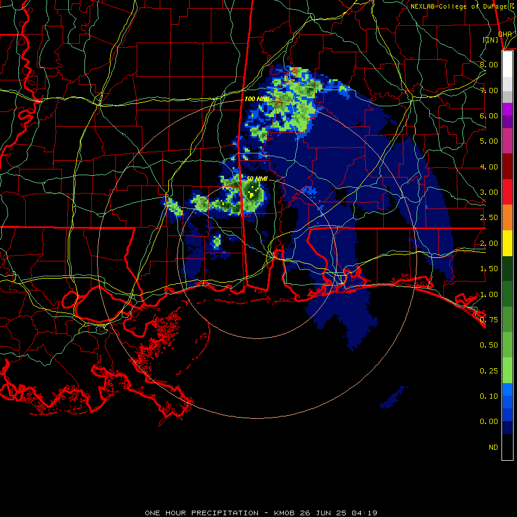Viewport: 517px width, 517px height.
Task: Select the white swatch in the color scale
Action: coord(507,64)
